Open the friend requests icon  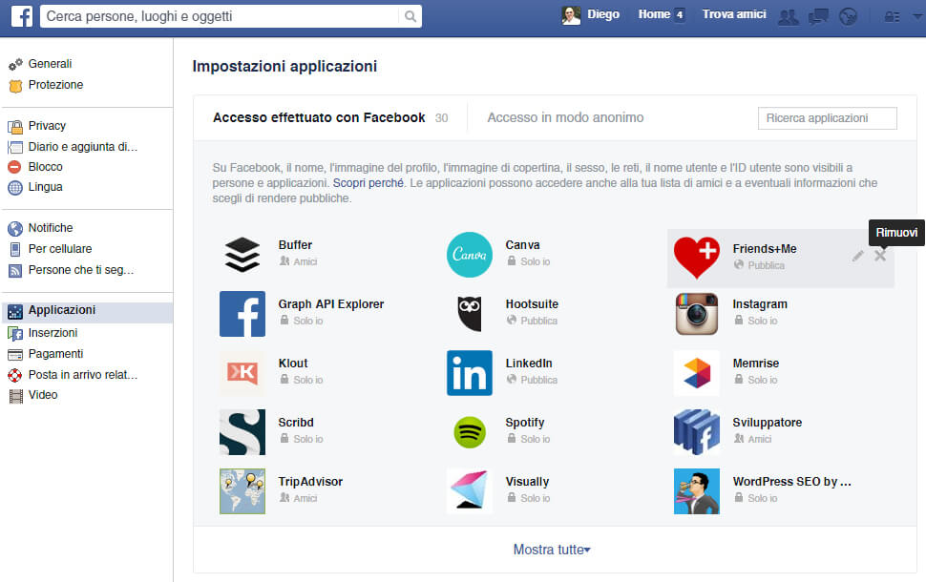788,16
